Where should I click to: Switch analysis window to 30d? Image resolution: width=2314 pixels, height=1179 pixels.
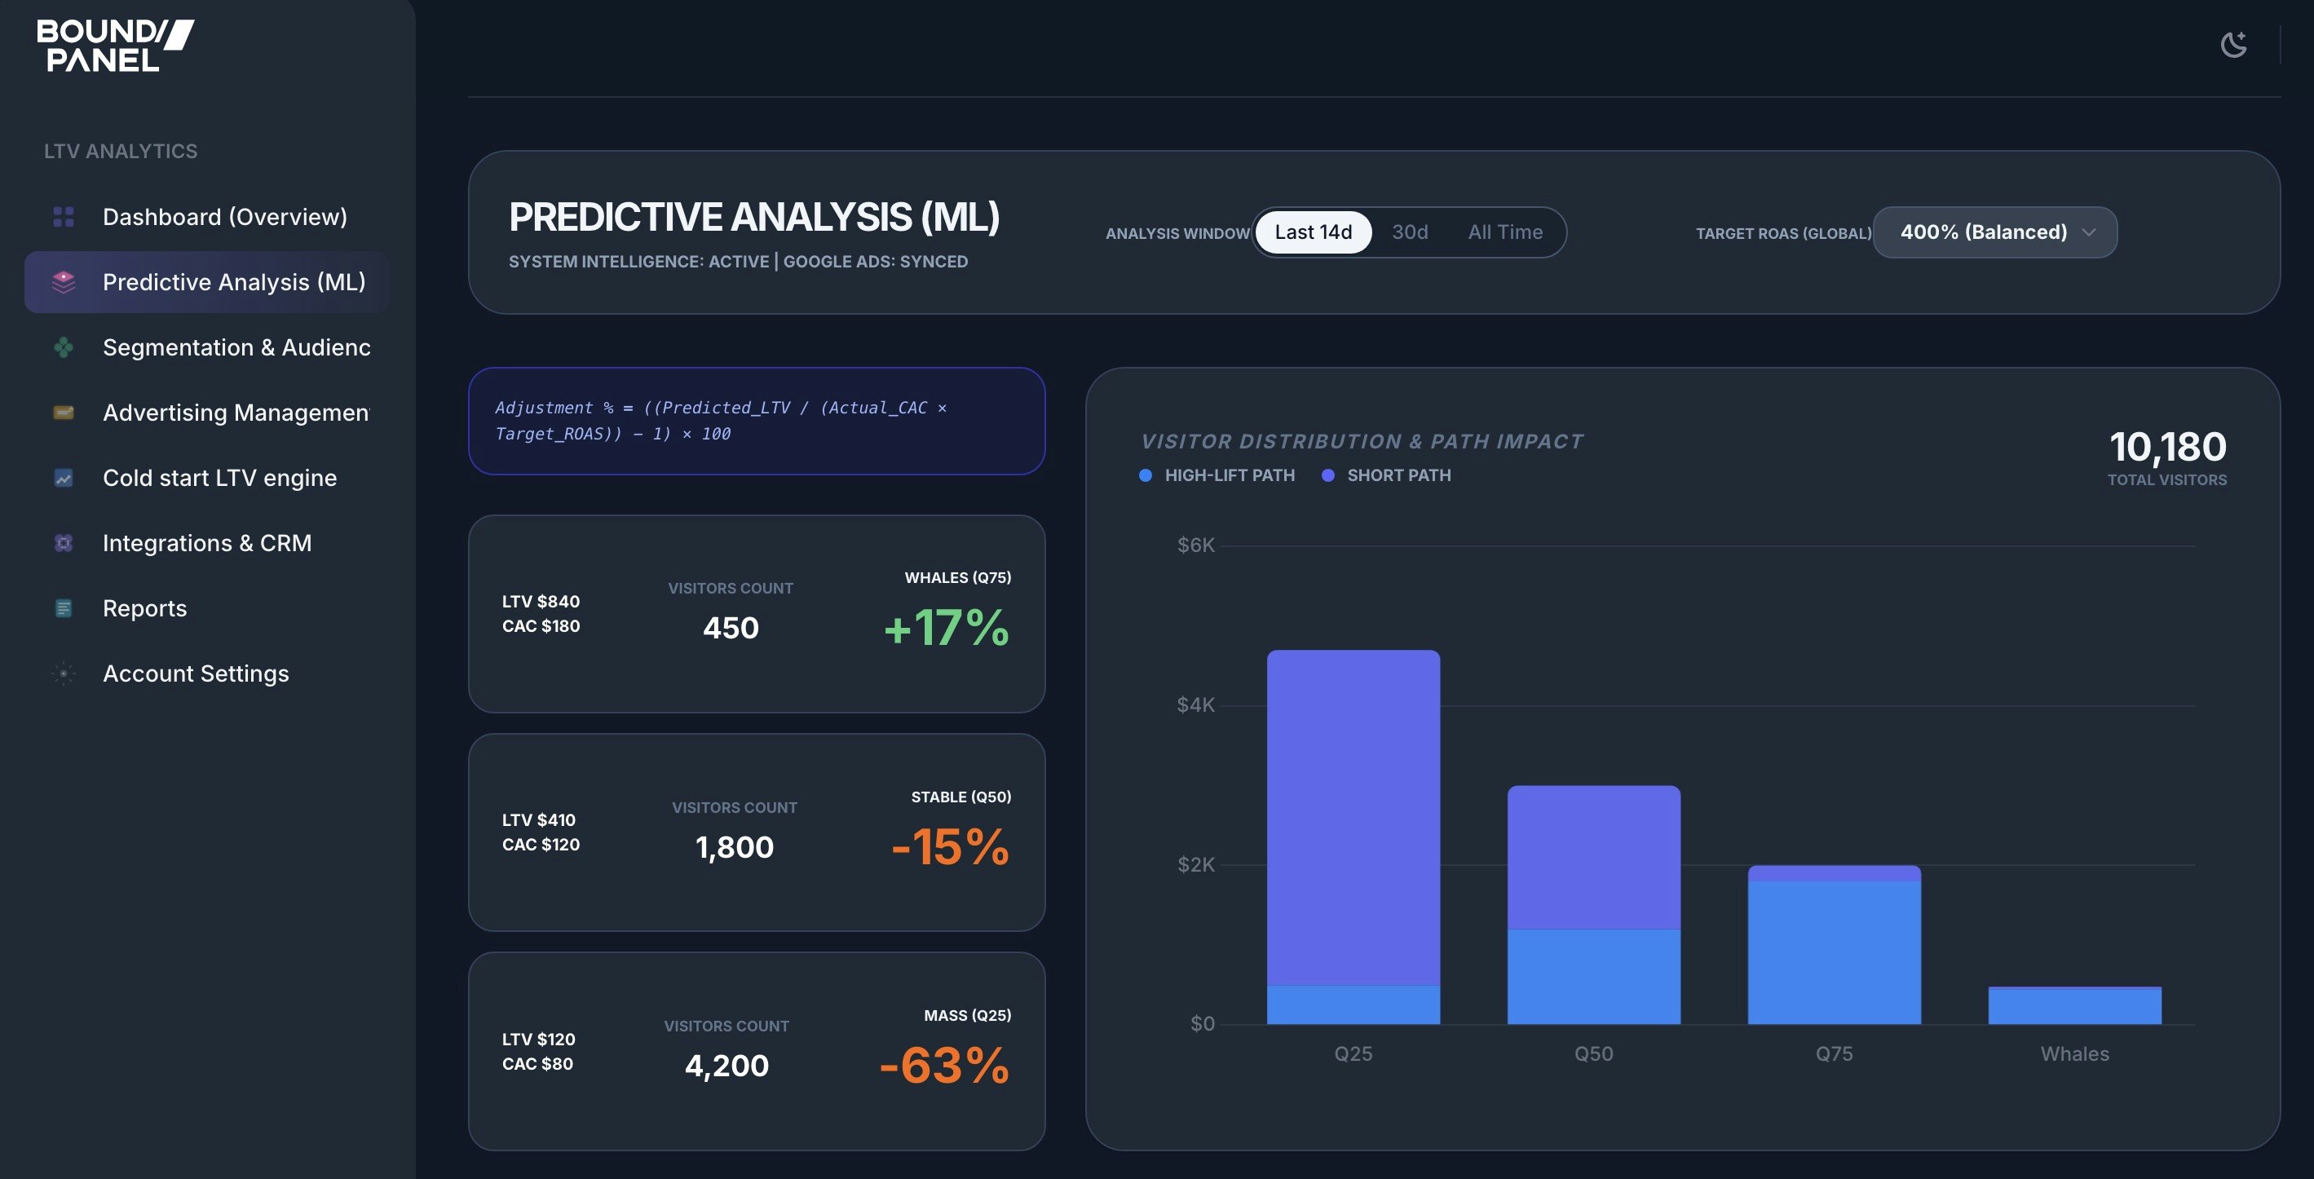1410,232
